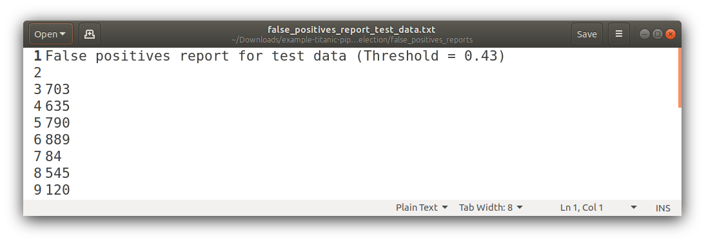
Task: Close the window with orange X
Action: pos(671,34)
